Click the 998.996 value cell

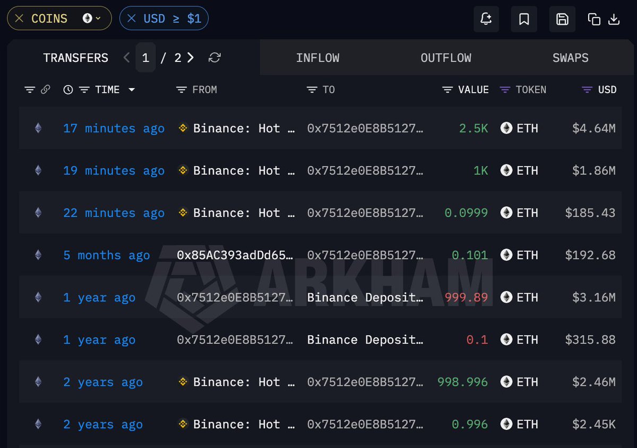[x=462, y=382]
